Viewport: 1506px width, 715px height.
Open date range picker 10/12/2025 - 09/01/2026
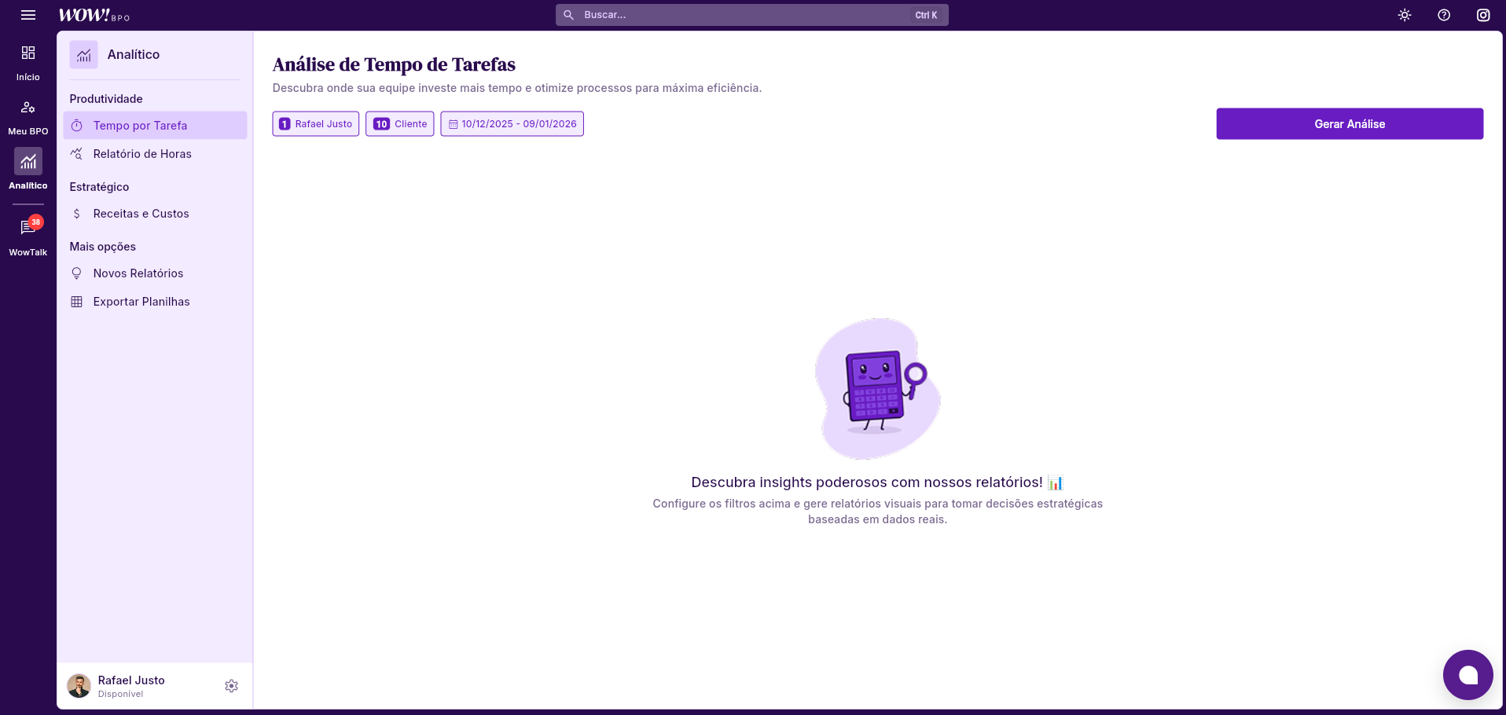point(512,124)
